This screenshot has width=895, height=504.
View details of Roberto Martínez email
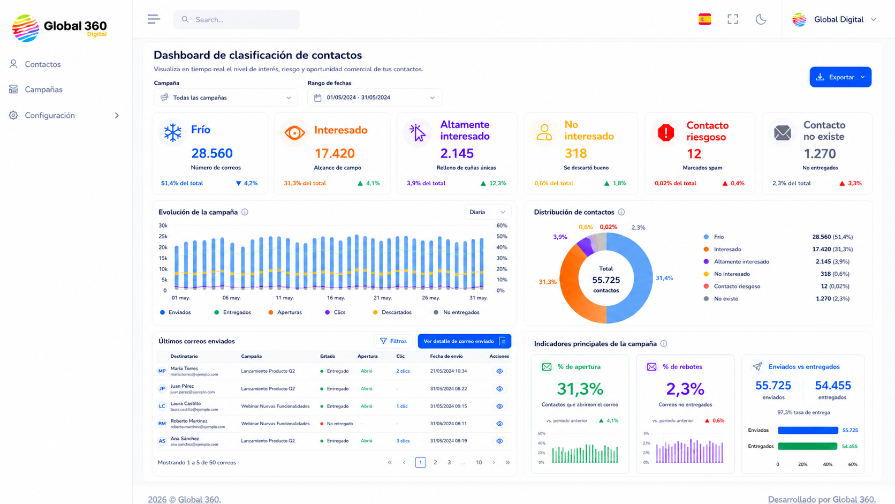coord(499,424)
